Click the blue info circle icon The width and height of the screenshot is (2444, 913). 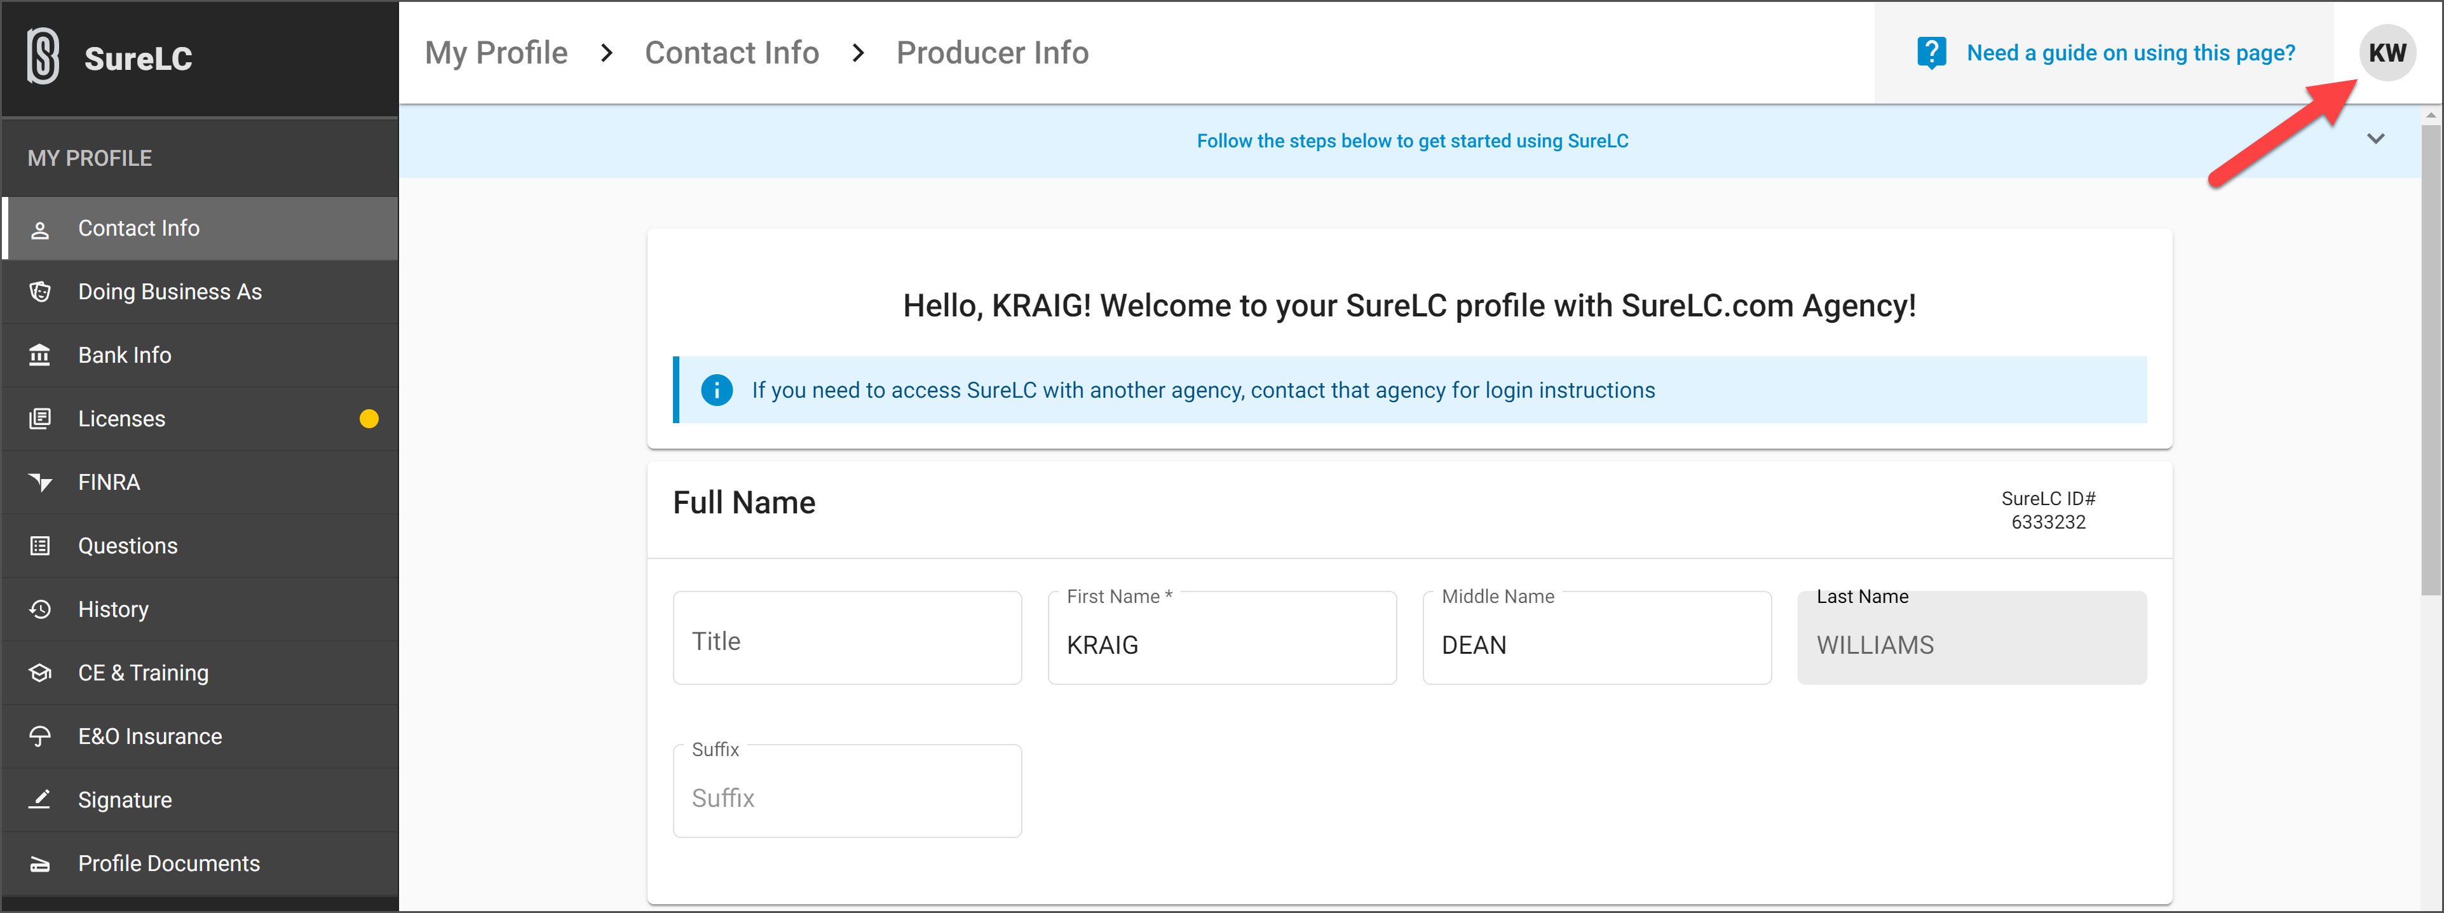tap(716, 390)
